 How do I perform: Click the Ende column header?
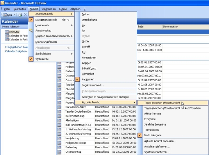[150, 27]
